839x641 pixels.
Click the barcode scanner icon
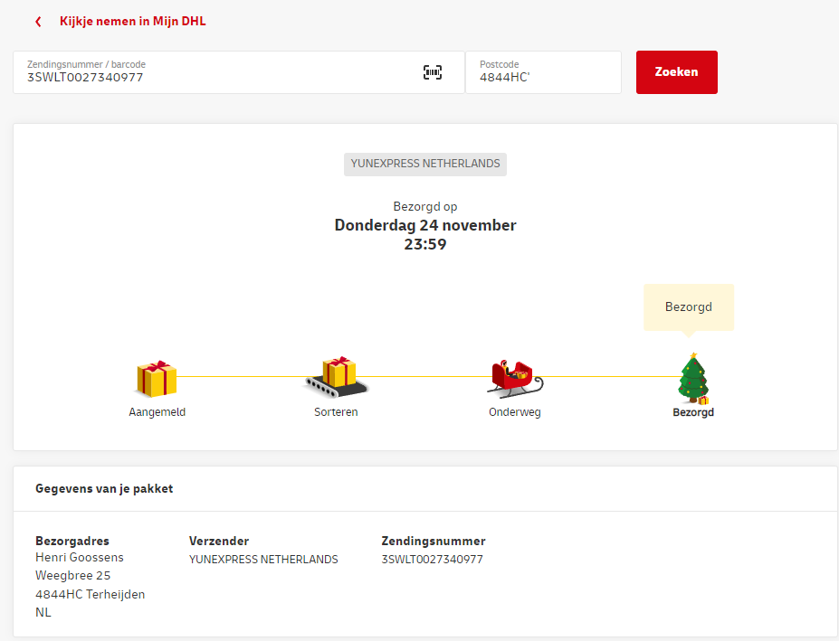433,72
